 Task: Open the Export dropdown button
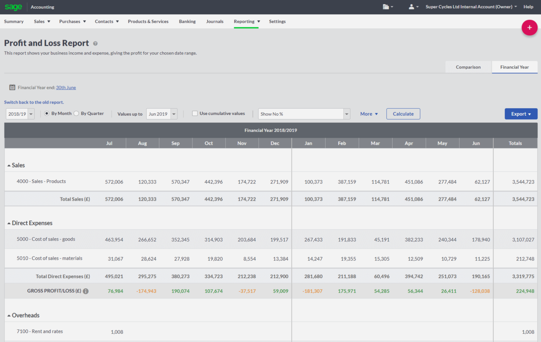[x=521, y=114]
